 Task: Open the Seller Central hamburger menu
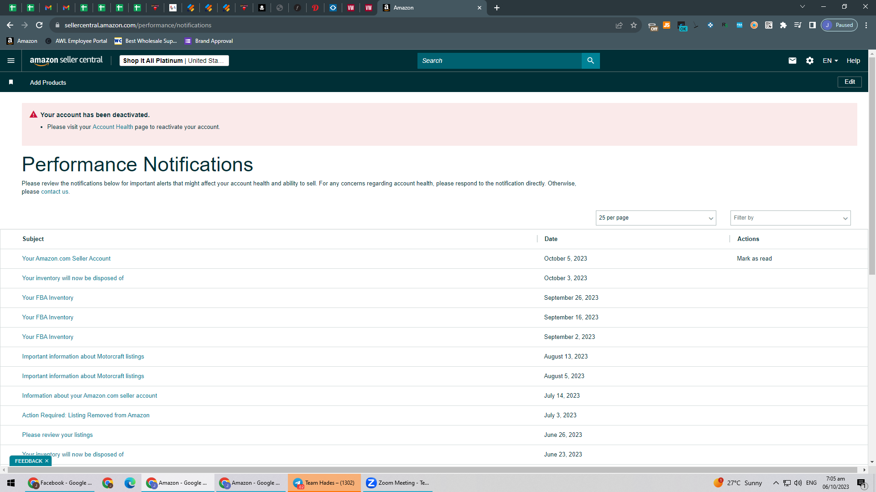tap(11, 61)
